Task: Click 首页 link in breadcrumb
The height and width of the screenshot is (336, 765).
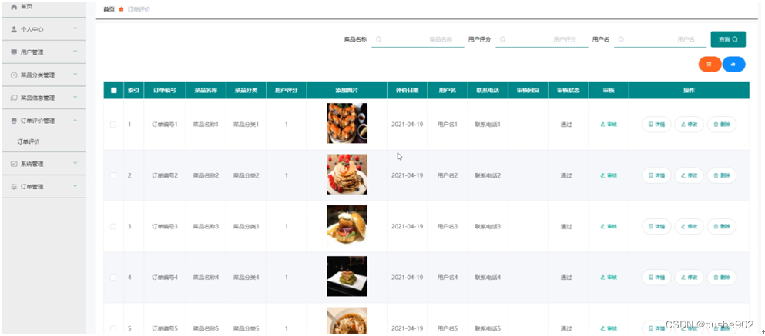Action: click(109, 9)
